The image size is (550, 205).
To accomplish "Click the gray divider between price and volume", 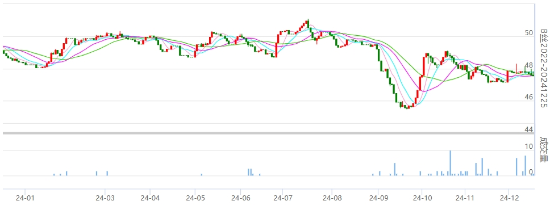I will tap(268, 133).
